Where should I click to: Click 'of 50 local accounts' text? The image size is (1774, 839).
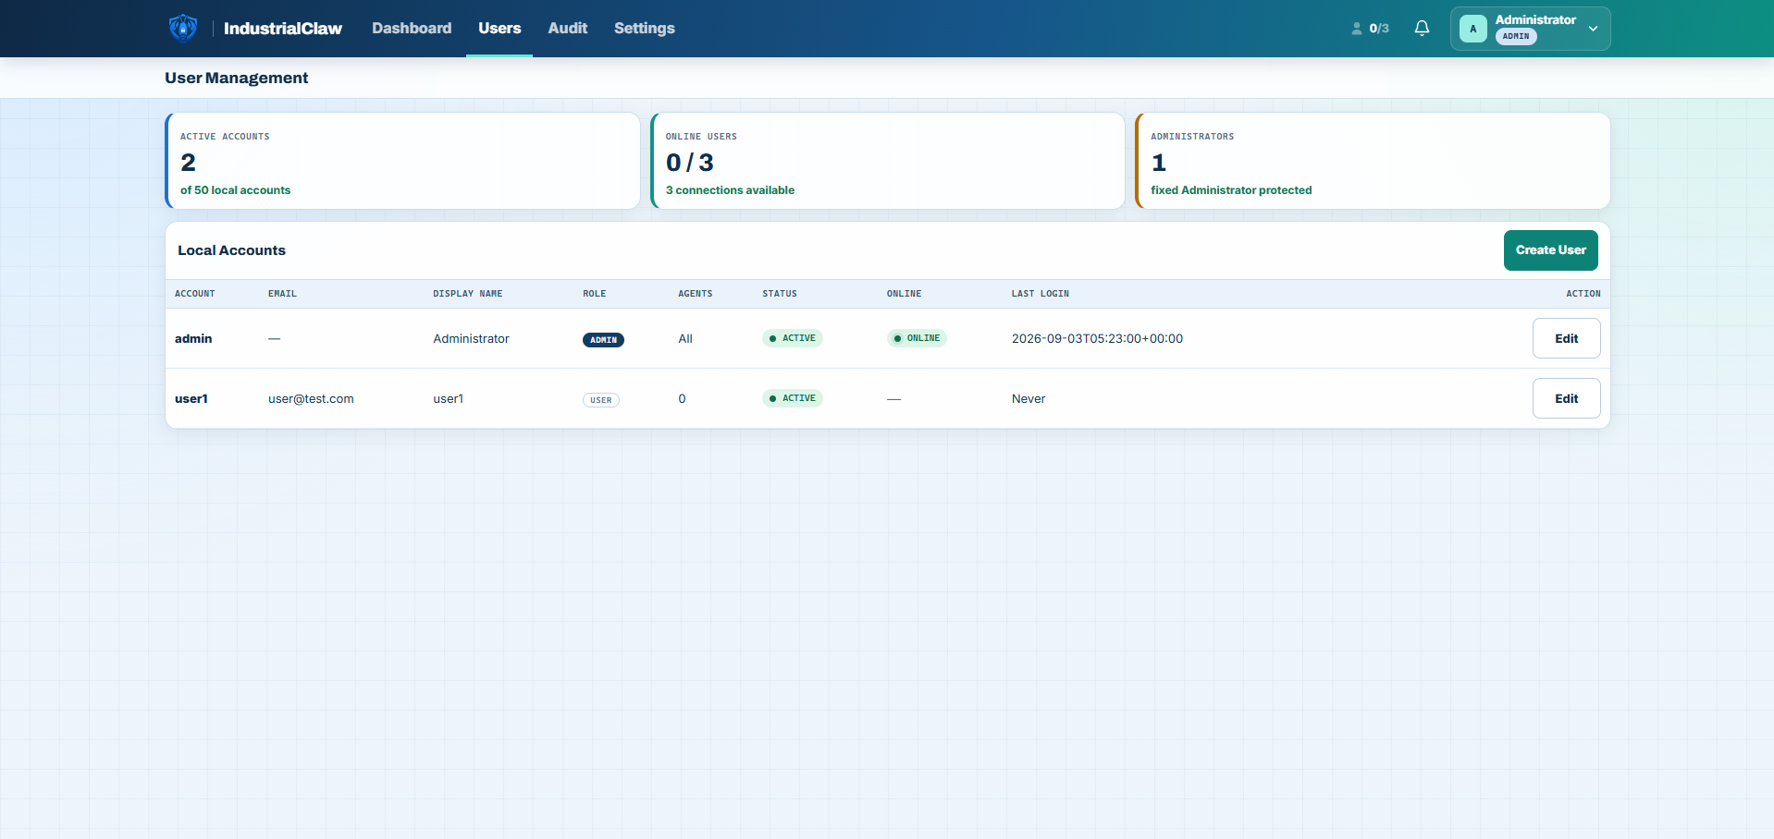(x=236, y=190)
